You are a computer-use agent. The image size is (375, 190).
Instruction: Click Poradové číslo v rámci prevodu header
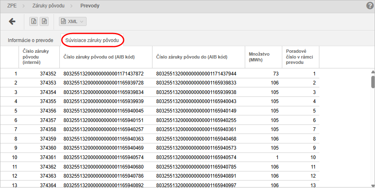tap(300, 57)
